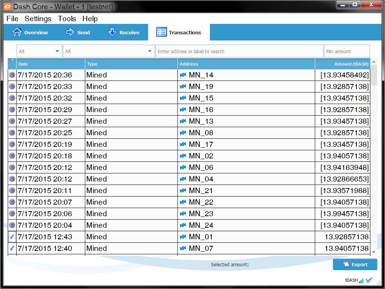Viewport: 385px width, 289px height.
Task: Click the mined icon beside MN_17
Action: point(183,144)
